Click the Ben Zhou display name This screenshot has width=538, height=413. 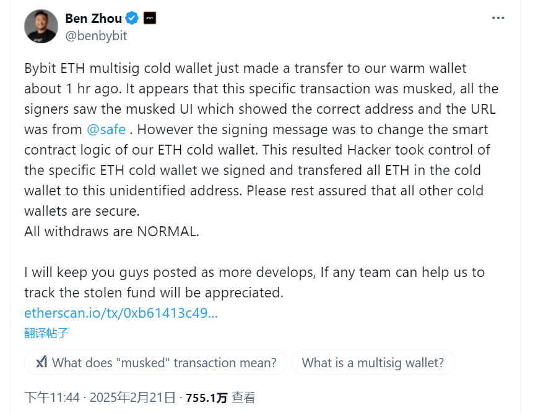pos(93,18)
